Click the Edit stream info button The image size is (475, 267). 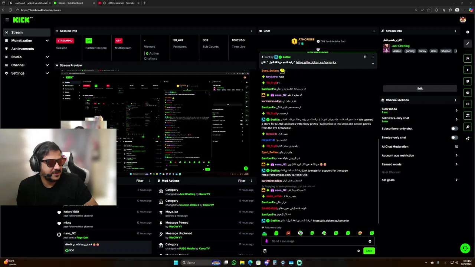pyautogui.click(x=420, y=89)
